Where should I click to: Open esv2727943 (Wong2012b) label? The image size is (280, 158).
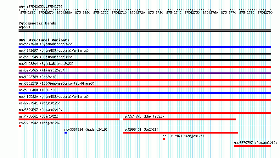183,136
